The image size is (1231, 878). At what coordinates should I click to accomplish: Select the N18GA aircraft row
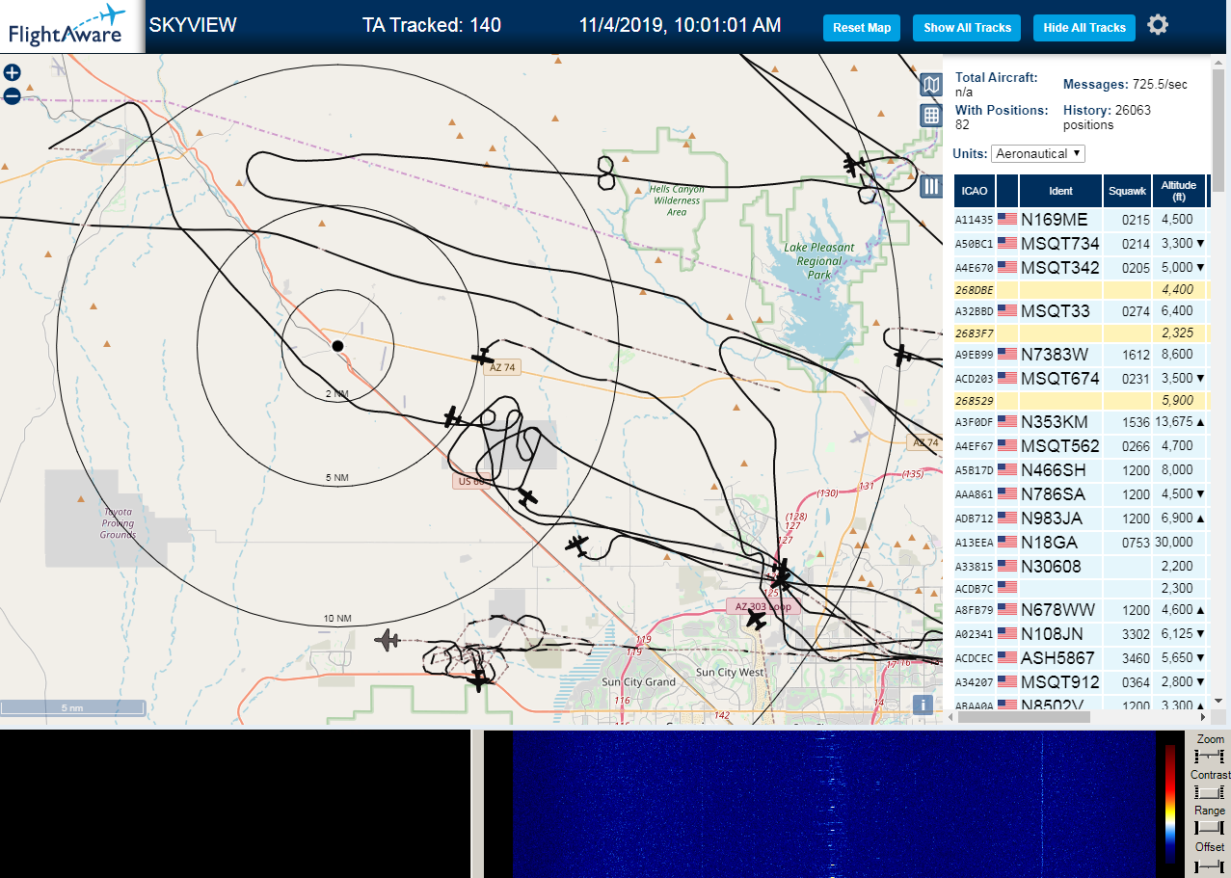point(1080,542)
